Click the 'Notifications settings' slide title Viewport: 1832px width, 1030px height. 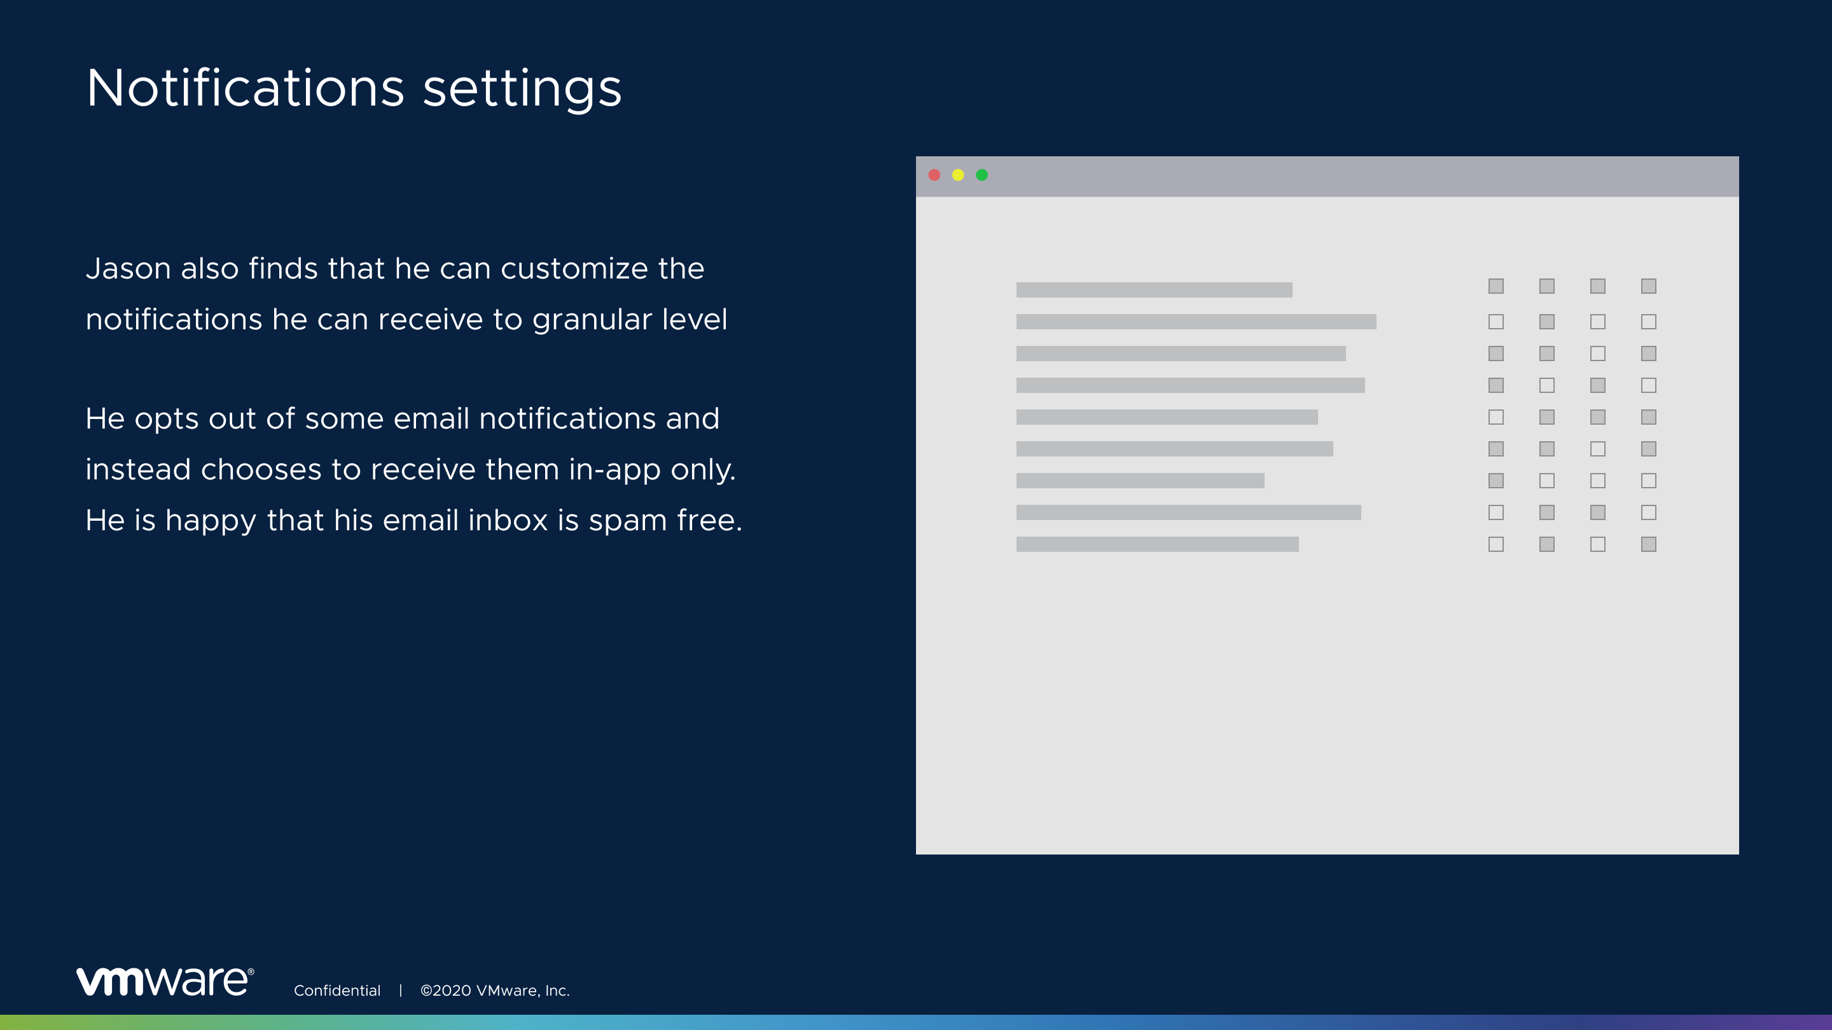coord(354,88)
